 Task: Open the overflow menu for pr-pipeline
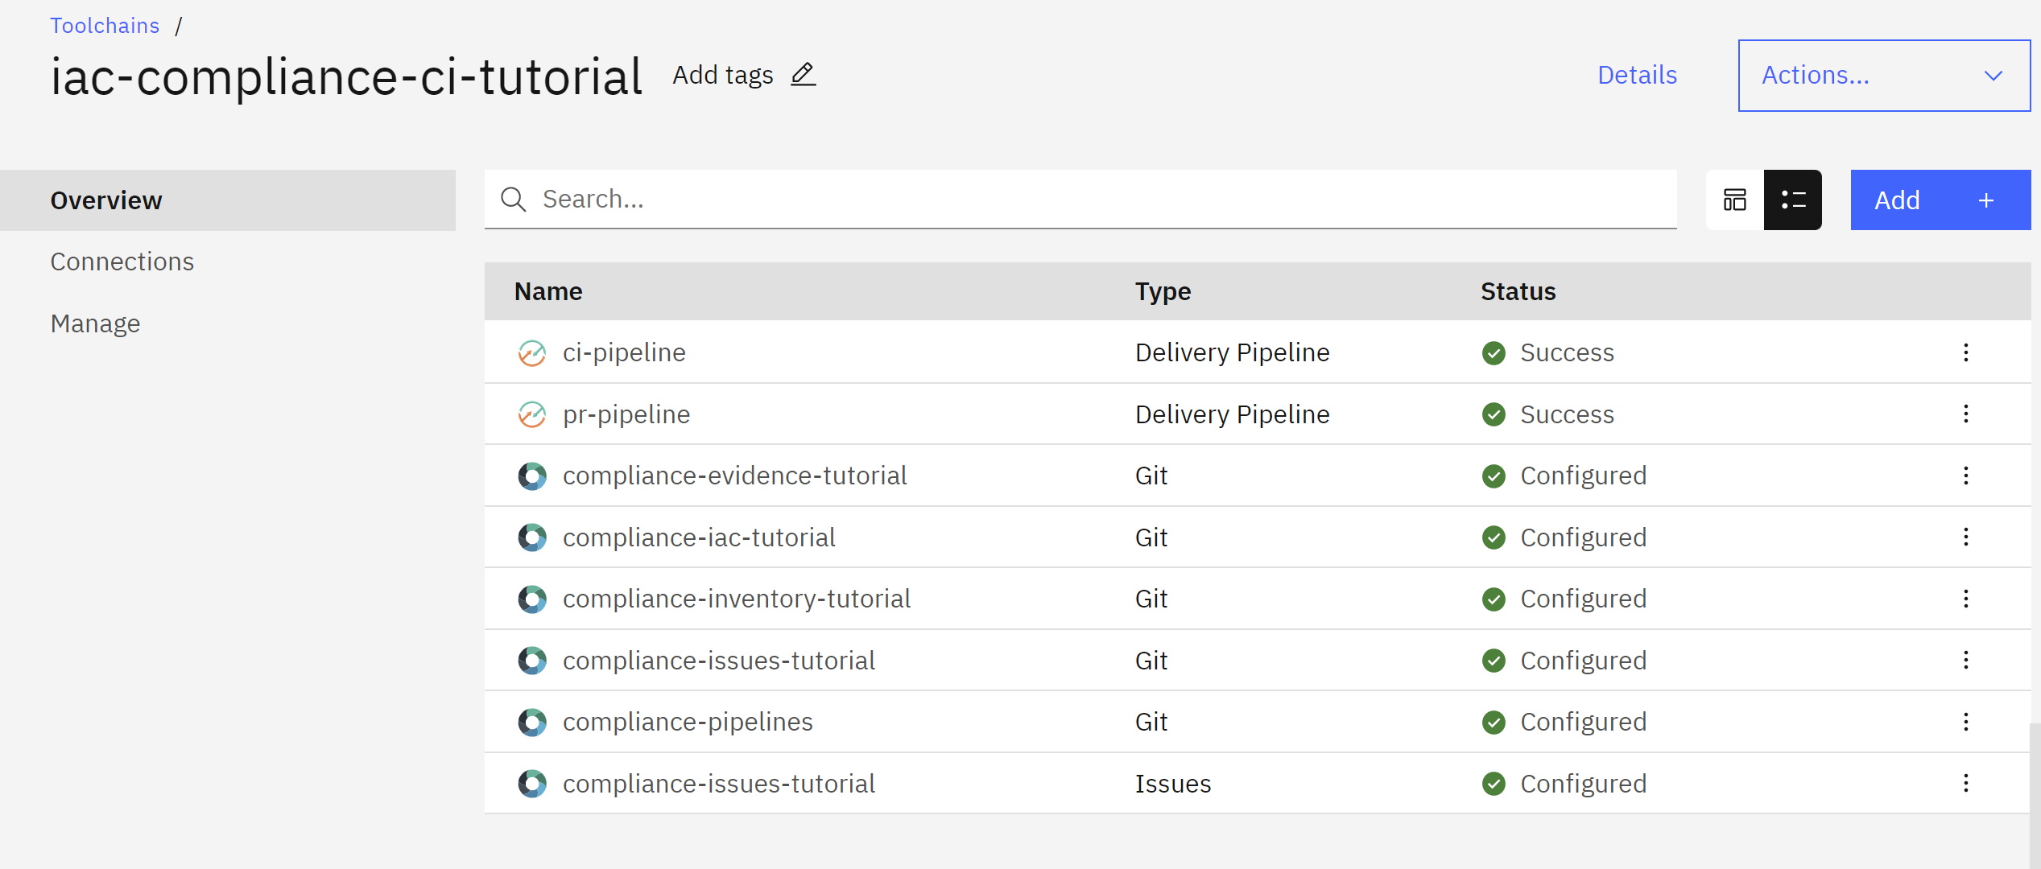[x=1966, y=414]
